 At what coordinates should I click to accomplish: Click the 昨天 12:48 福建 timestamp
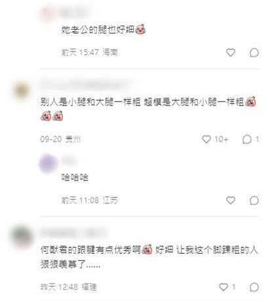point(69,287)
